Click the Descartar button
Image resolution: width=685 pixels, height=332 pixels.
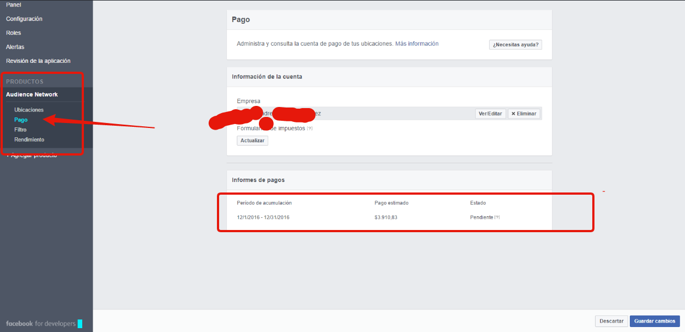point(612,321)
